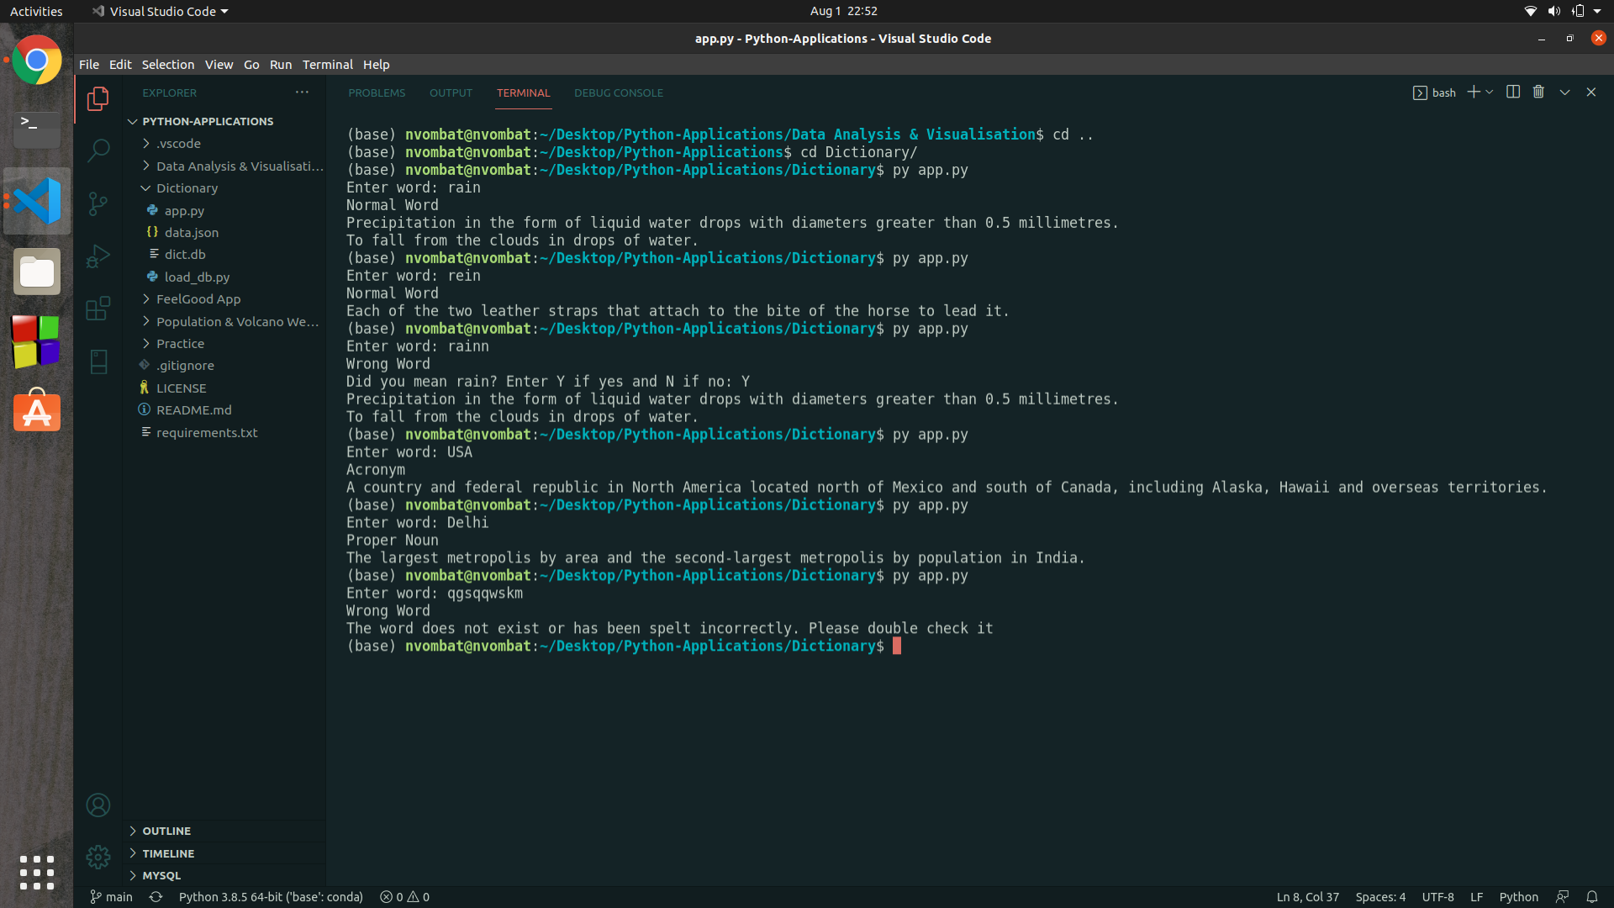
Task: Expand the .vscode folder
Action: [x=177, y=144]
